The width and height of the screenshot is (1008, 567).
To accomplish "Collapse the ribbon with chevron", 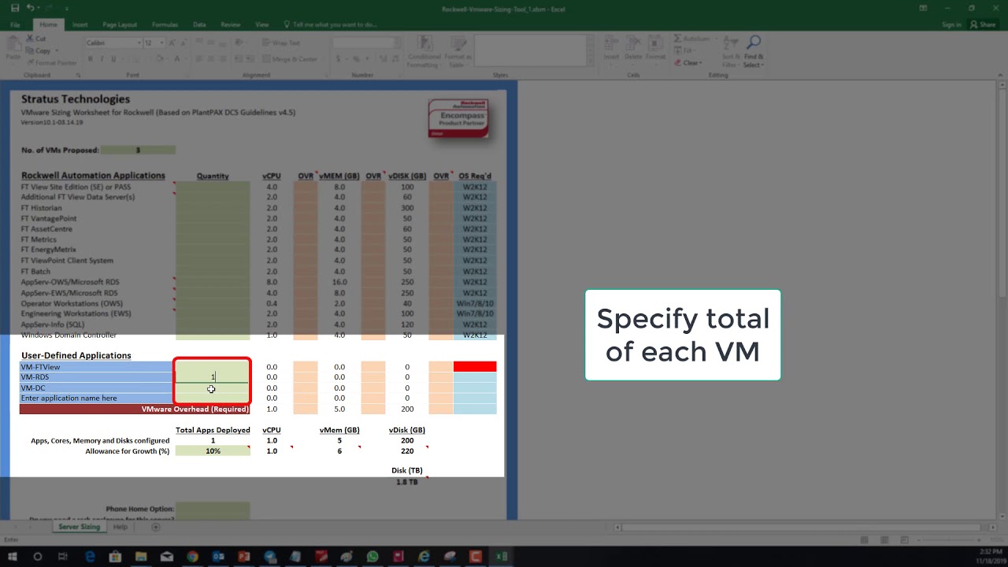I will [999, 75].
